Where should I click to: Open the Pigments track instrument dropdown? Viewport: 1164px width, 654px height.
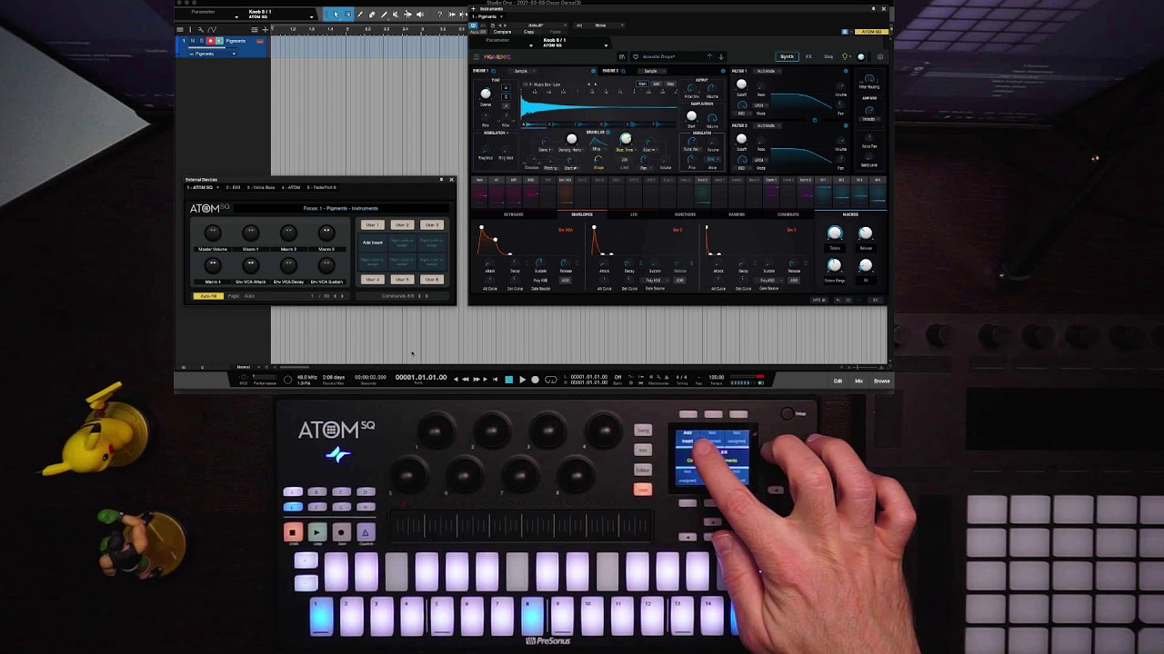[213, 54]
